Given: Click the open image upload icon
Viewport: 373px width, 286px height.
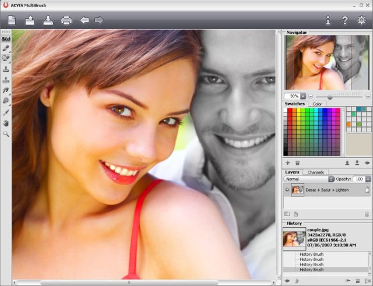Looking at the screenshot, I should (x=30, y=20).
